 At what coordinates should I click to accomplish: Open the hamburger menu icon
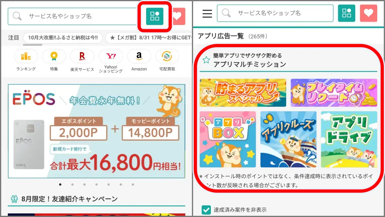point(207,14)
